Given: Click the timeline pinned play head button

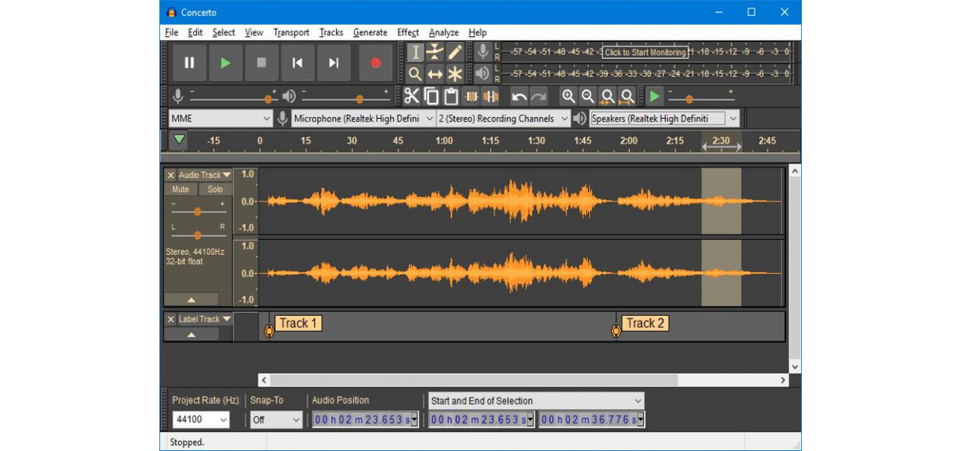Looking at the screenshot, I should click(x=178, y=140).
